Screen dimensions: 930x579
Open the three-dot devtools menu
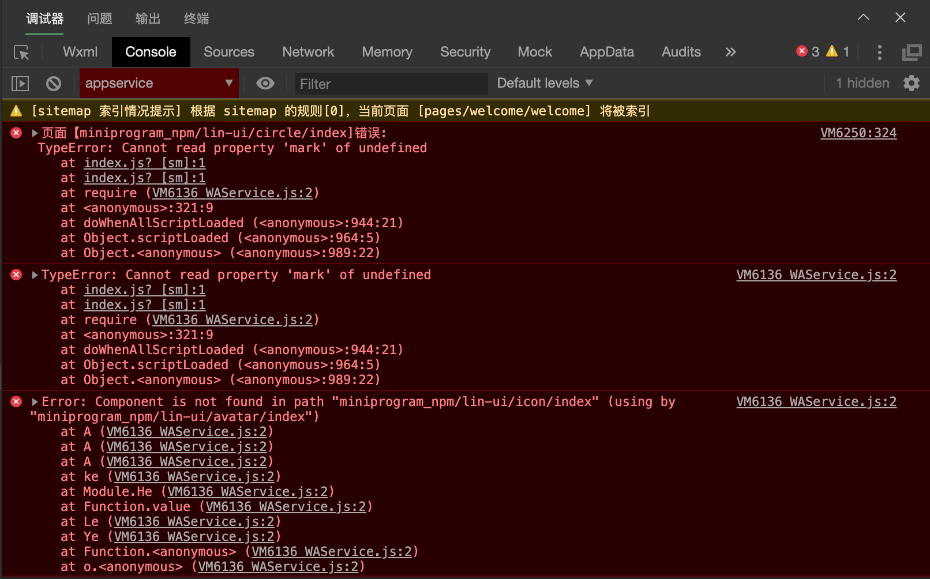pyautogui.click(x=880, y=52)
